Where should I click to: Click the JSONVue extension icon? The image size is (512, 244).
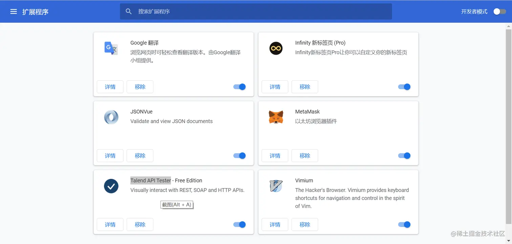click(111, 117)
